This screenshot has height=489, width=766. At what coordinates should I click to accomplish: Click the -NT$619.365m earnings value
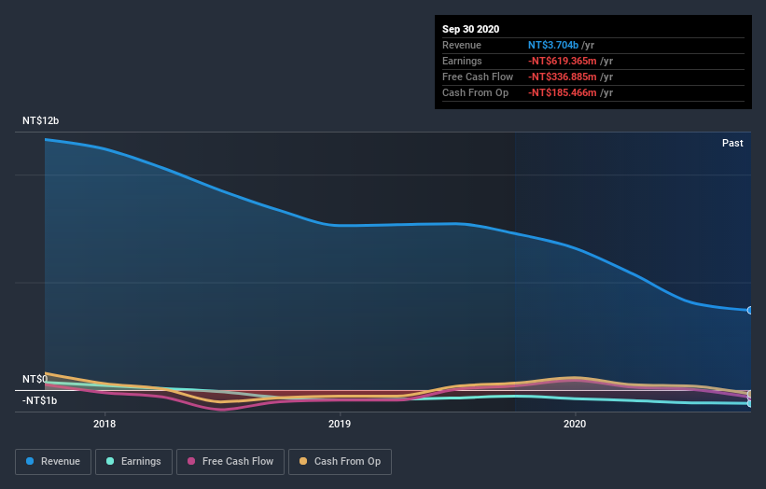[x=563, y=61]
